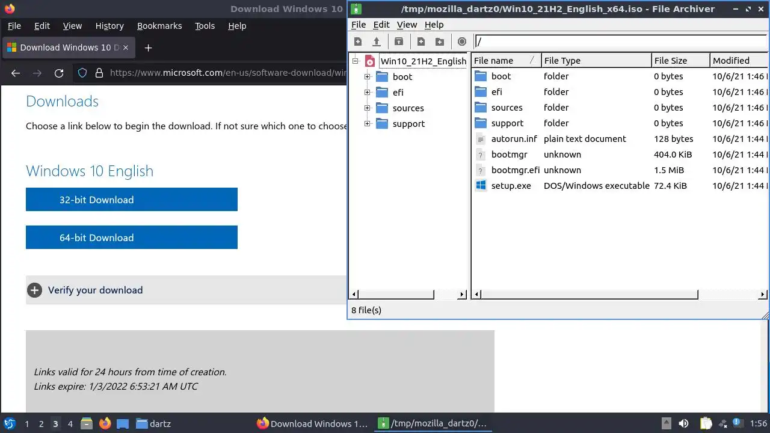Sort by the File name column header
The height and width of the screenshot is (433, 770).
coord(506,60)
